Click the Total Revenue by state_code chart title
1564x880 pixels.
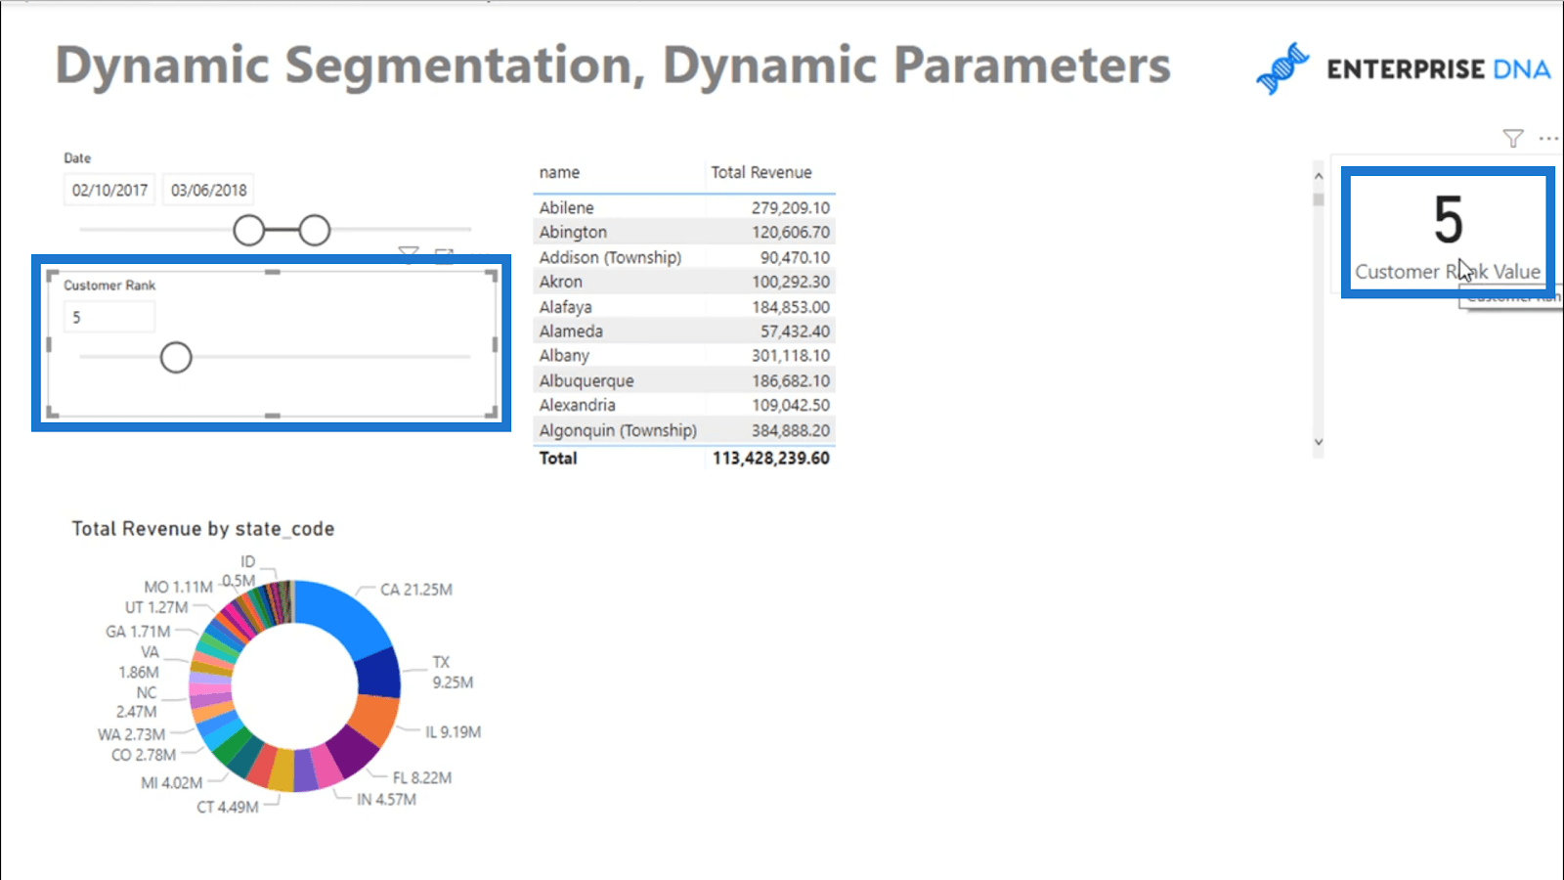203,529
